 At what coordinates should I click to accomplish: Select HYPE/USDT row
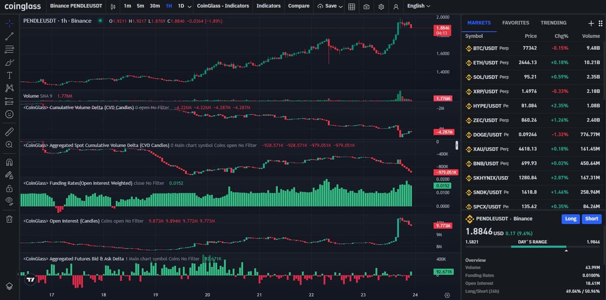[533, 106]
